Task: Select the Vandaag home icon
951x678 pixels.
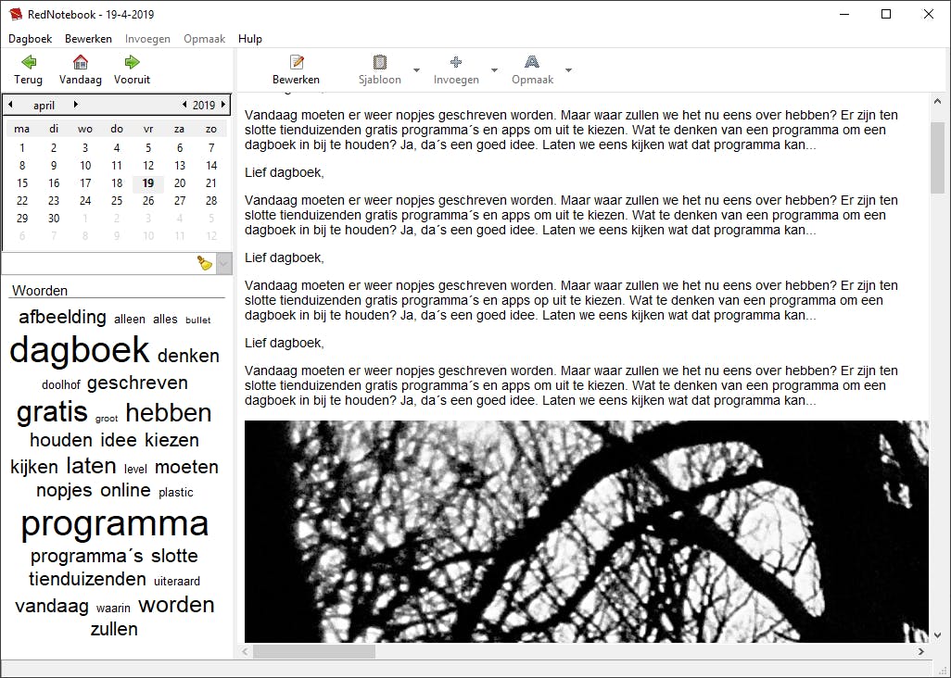Action: [x=80, y=63]
